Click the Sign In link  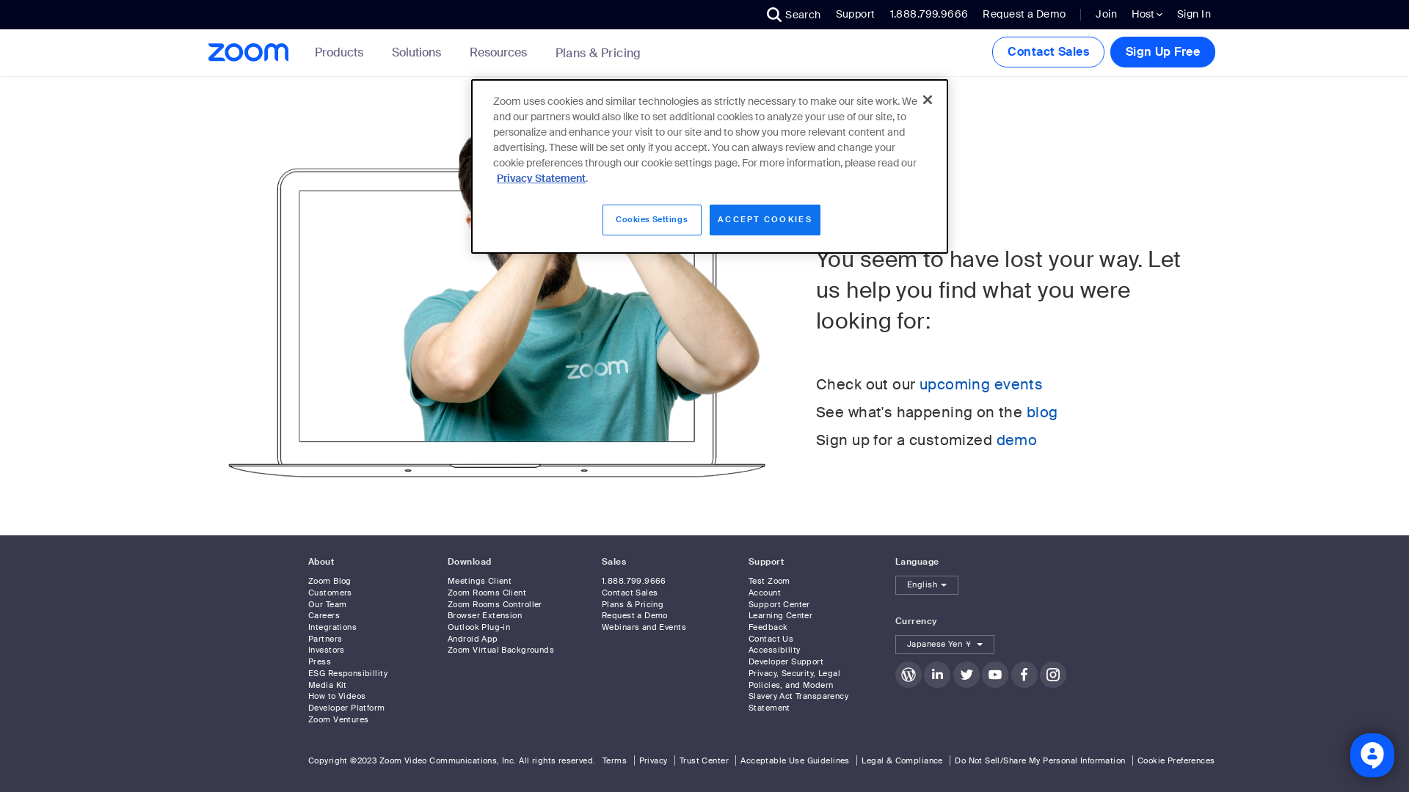tap(1194, 14)
